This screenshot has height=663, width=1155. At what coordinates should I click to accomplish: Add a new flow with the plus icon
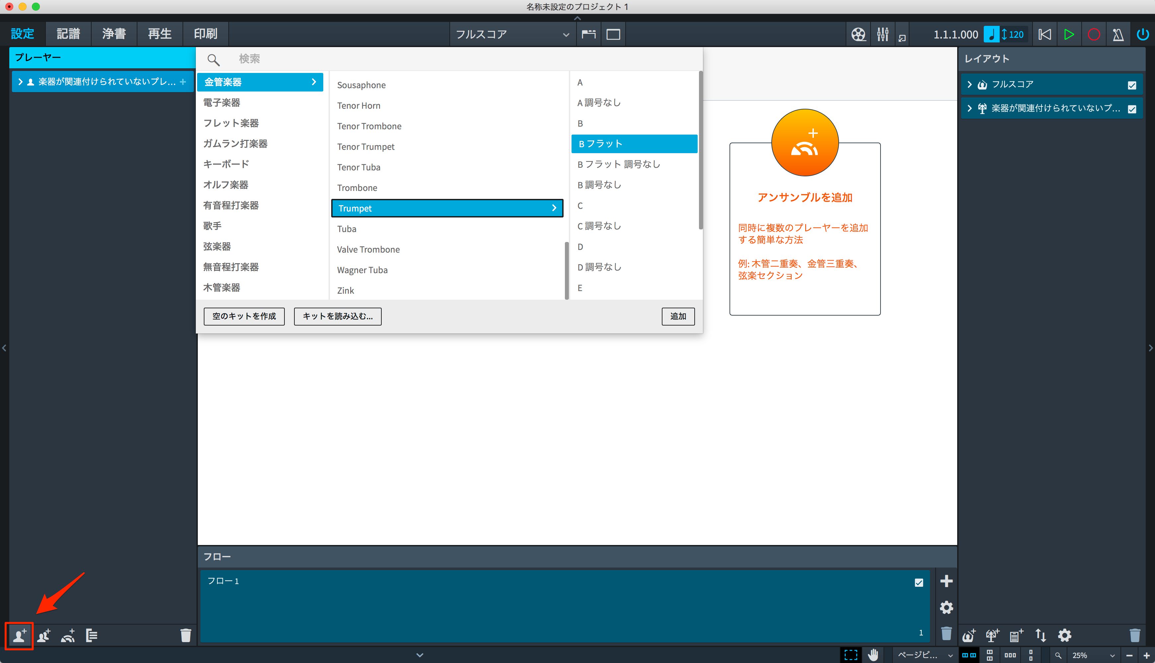946,581
